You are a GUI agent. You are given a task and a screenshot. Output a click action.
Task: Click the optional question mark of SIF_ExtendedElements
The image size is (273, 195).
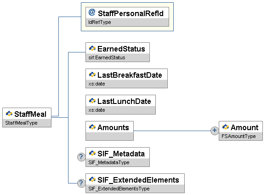pyautogui.click(x=81, y=183)
